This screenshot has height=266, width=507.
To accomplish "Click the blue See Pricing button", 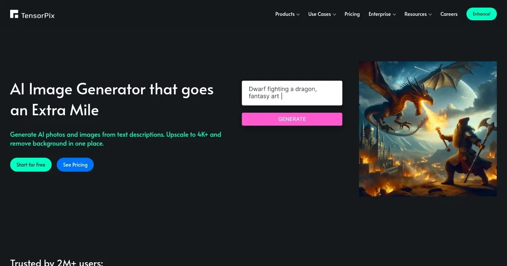I will pyautogui.click(x=75, y=165).
